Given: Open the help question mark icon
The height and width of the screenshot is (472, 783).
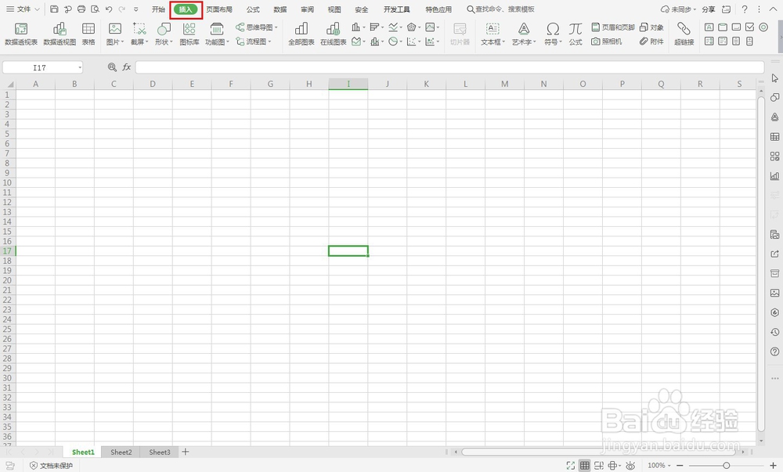Looking at the screenshot, I should [x=745, y=9].
